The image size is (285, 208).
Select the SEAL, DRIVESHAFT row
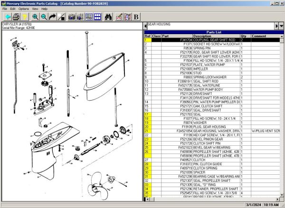(x=212, y=111)
